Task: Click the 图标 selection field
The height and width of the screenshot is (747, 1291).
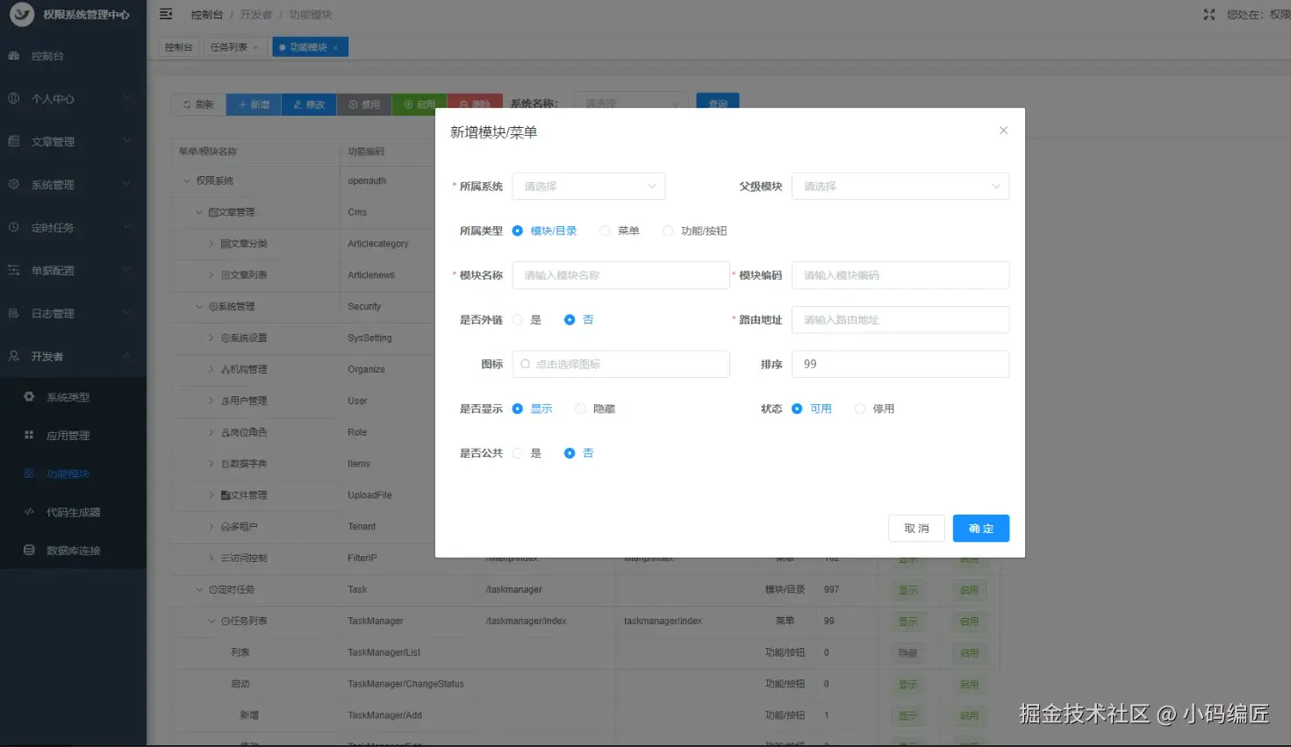Action: (620, 364)
